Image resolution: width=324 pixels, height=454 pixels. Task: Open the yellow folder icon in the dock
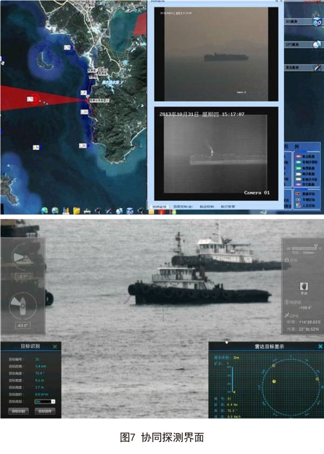pos(76,210)
